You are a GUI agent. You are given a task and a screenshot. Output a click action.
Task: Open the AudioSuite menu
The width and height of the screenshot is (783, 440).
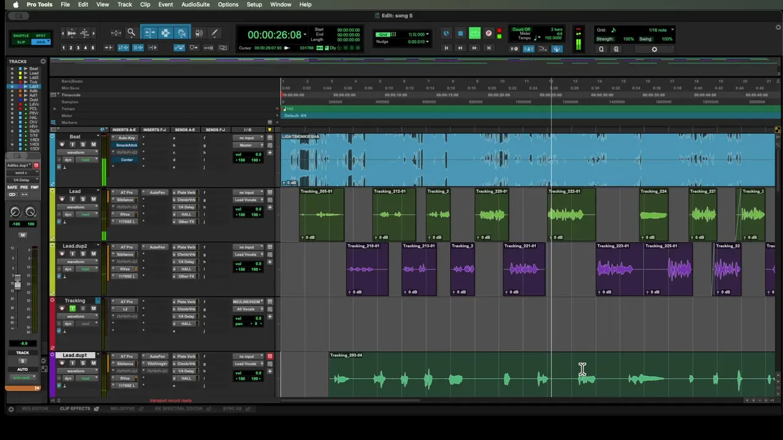pyautogui.click(x=196, y=4)
